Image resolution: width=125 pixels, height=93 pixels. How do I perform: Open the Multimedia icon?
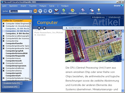pos(72,11)
